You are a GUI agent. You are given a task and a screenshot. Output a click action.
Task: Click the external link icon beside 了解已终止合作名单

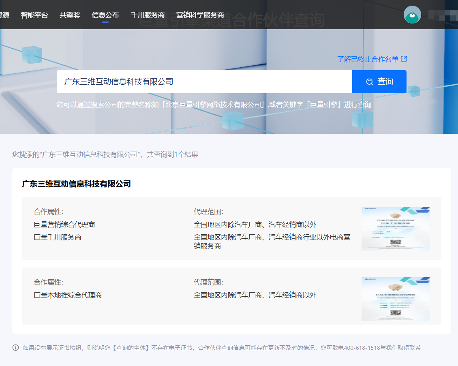404,59
